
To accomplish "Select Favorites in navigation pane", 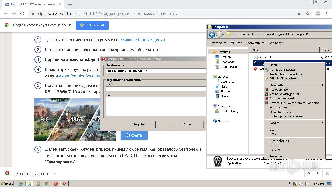I will [224, 52].
